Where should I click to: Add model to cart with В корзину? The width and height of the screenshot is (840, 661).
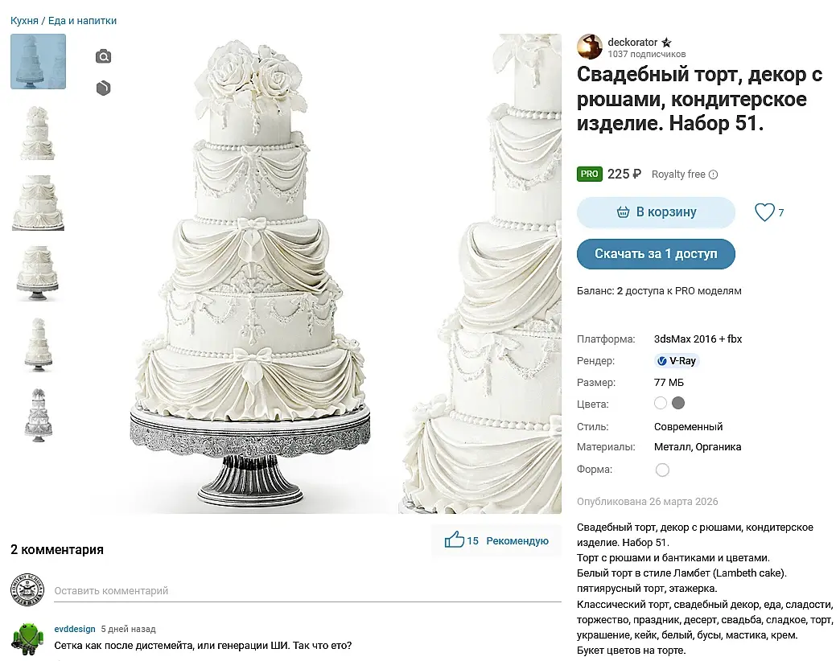(x=656, y=212)
